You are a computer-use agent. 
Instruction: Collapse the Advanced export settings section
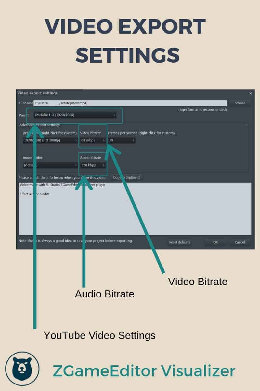[x=246, y=125]
